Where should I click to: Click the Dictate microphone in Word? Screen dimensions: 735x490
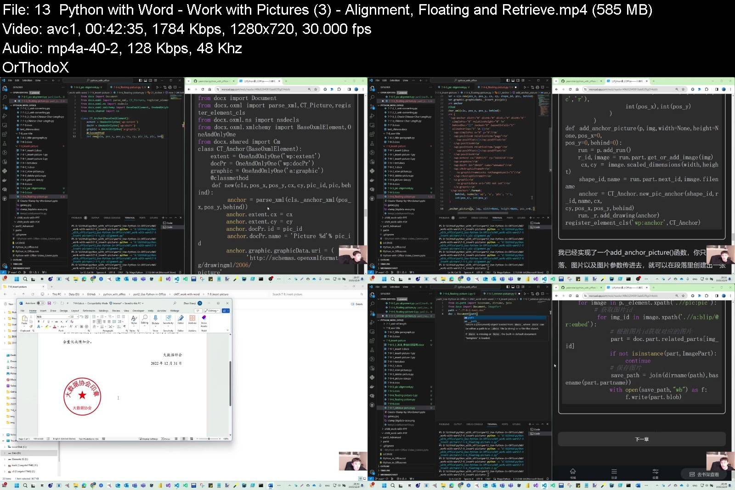tap(156, 321)
